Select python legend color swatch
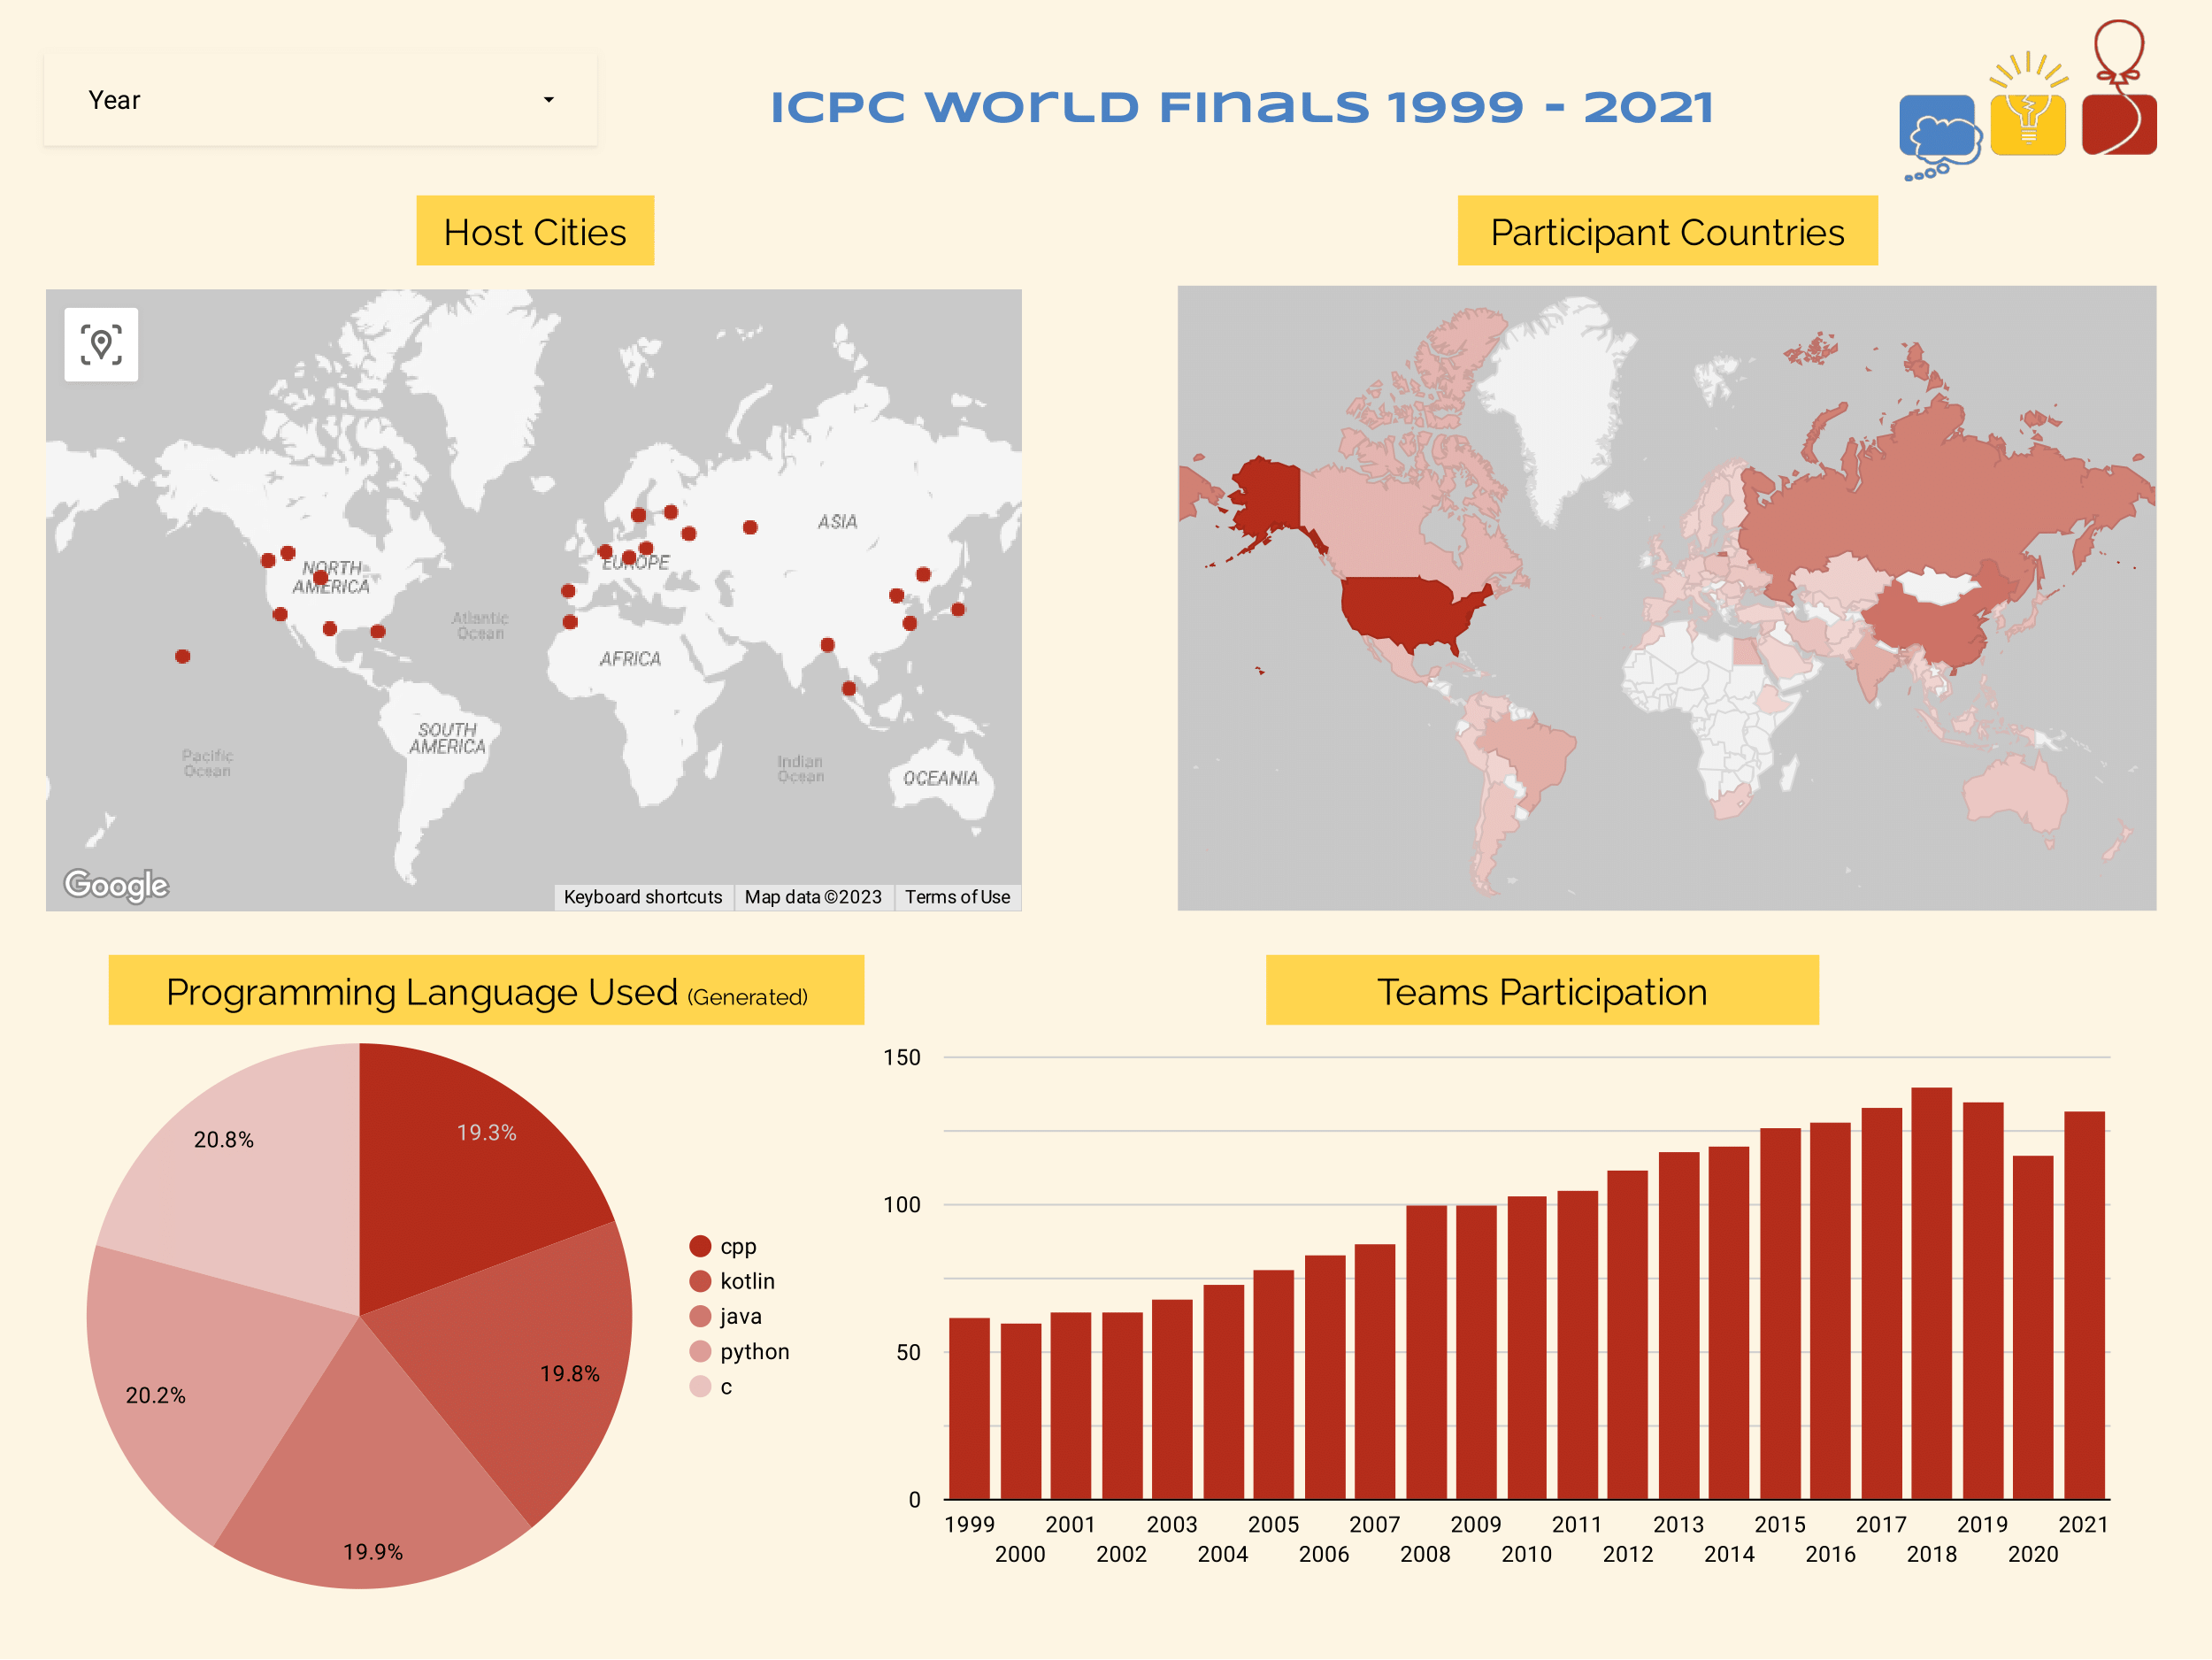The width and height of the screenshot is (2212, 1660). tap(700, 1351)
